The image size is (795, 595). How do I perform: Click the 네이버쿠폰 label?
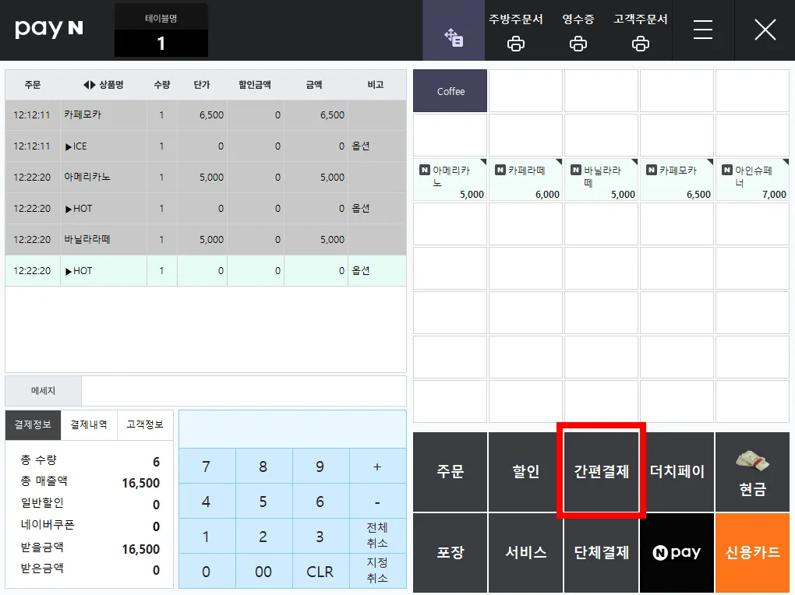(48, 525)
